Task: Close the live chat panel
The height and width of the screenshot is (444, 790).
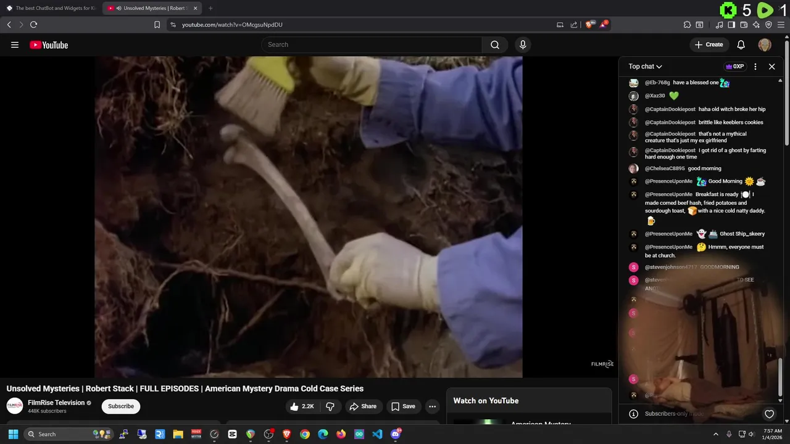Action: pyautogui.click(x=771, y=67)
